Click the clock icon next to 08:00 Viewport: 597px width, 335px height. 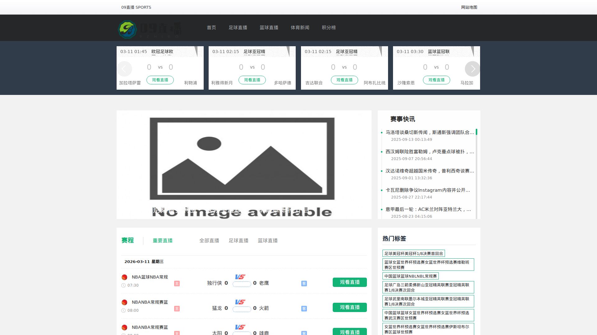point(124,310)
